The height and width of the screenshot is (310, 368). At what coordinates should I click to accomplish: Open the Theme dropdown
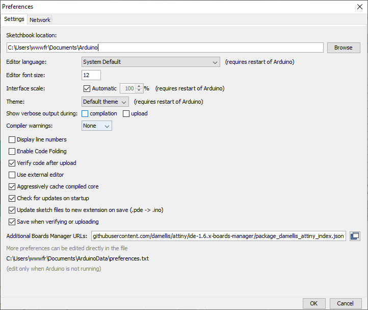point(105,102)
